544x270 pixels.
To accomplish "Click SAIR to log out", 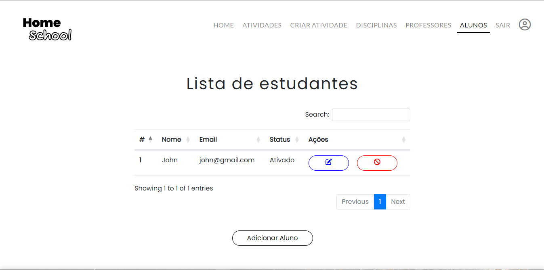I will [502, 25].
